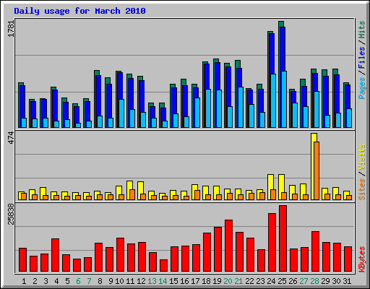Image resolution: width=370 pixels, height=289 pixels.
Task: Click the 1781 hits axis label
Action: coord(12,28)
